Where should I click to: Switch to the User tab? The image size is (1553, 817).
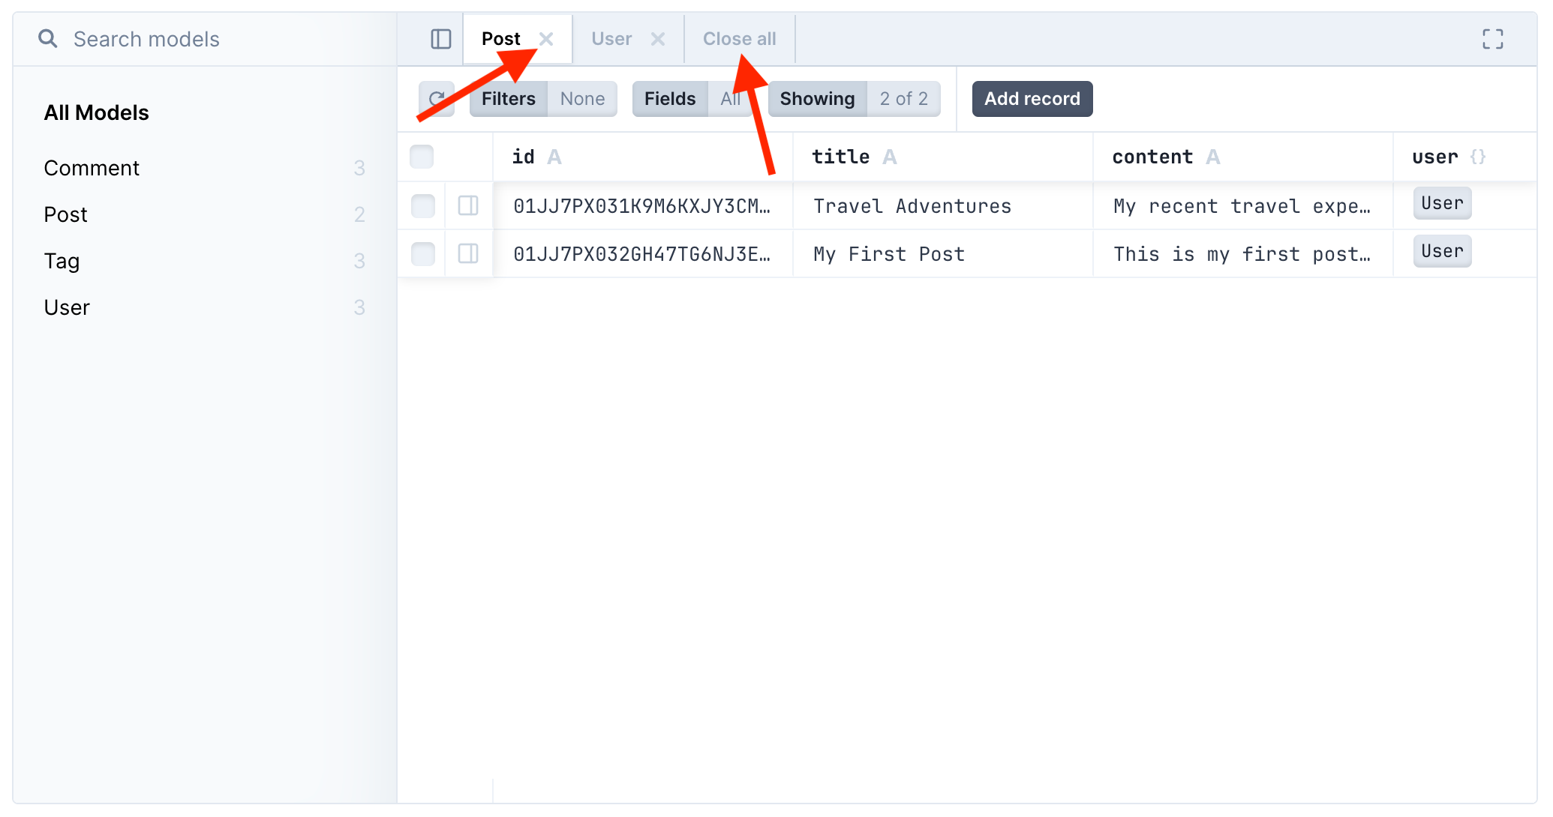(x=611, y=39)
